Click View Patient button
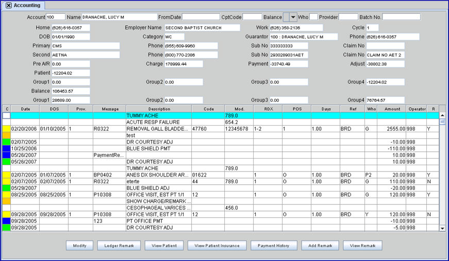449x261 pixels. point(164,246)
